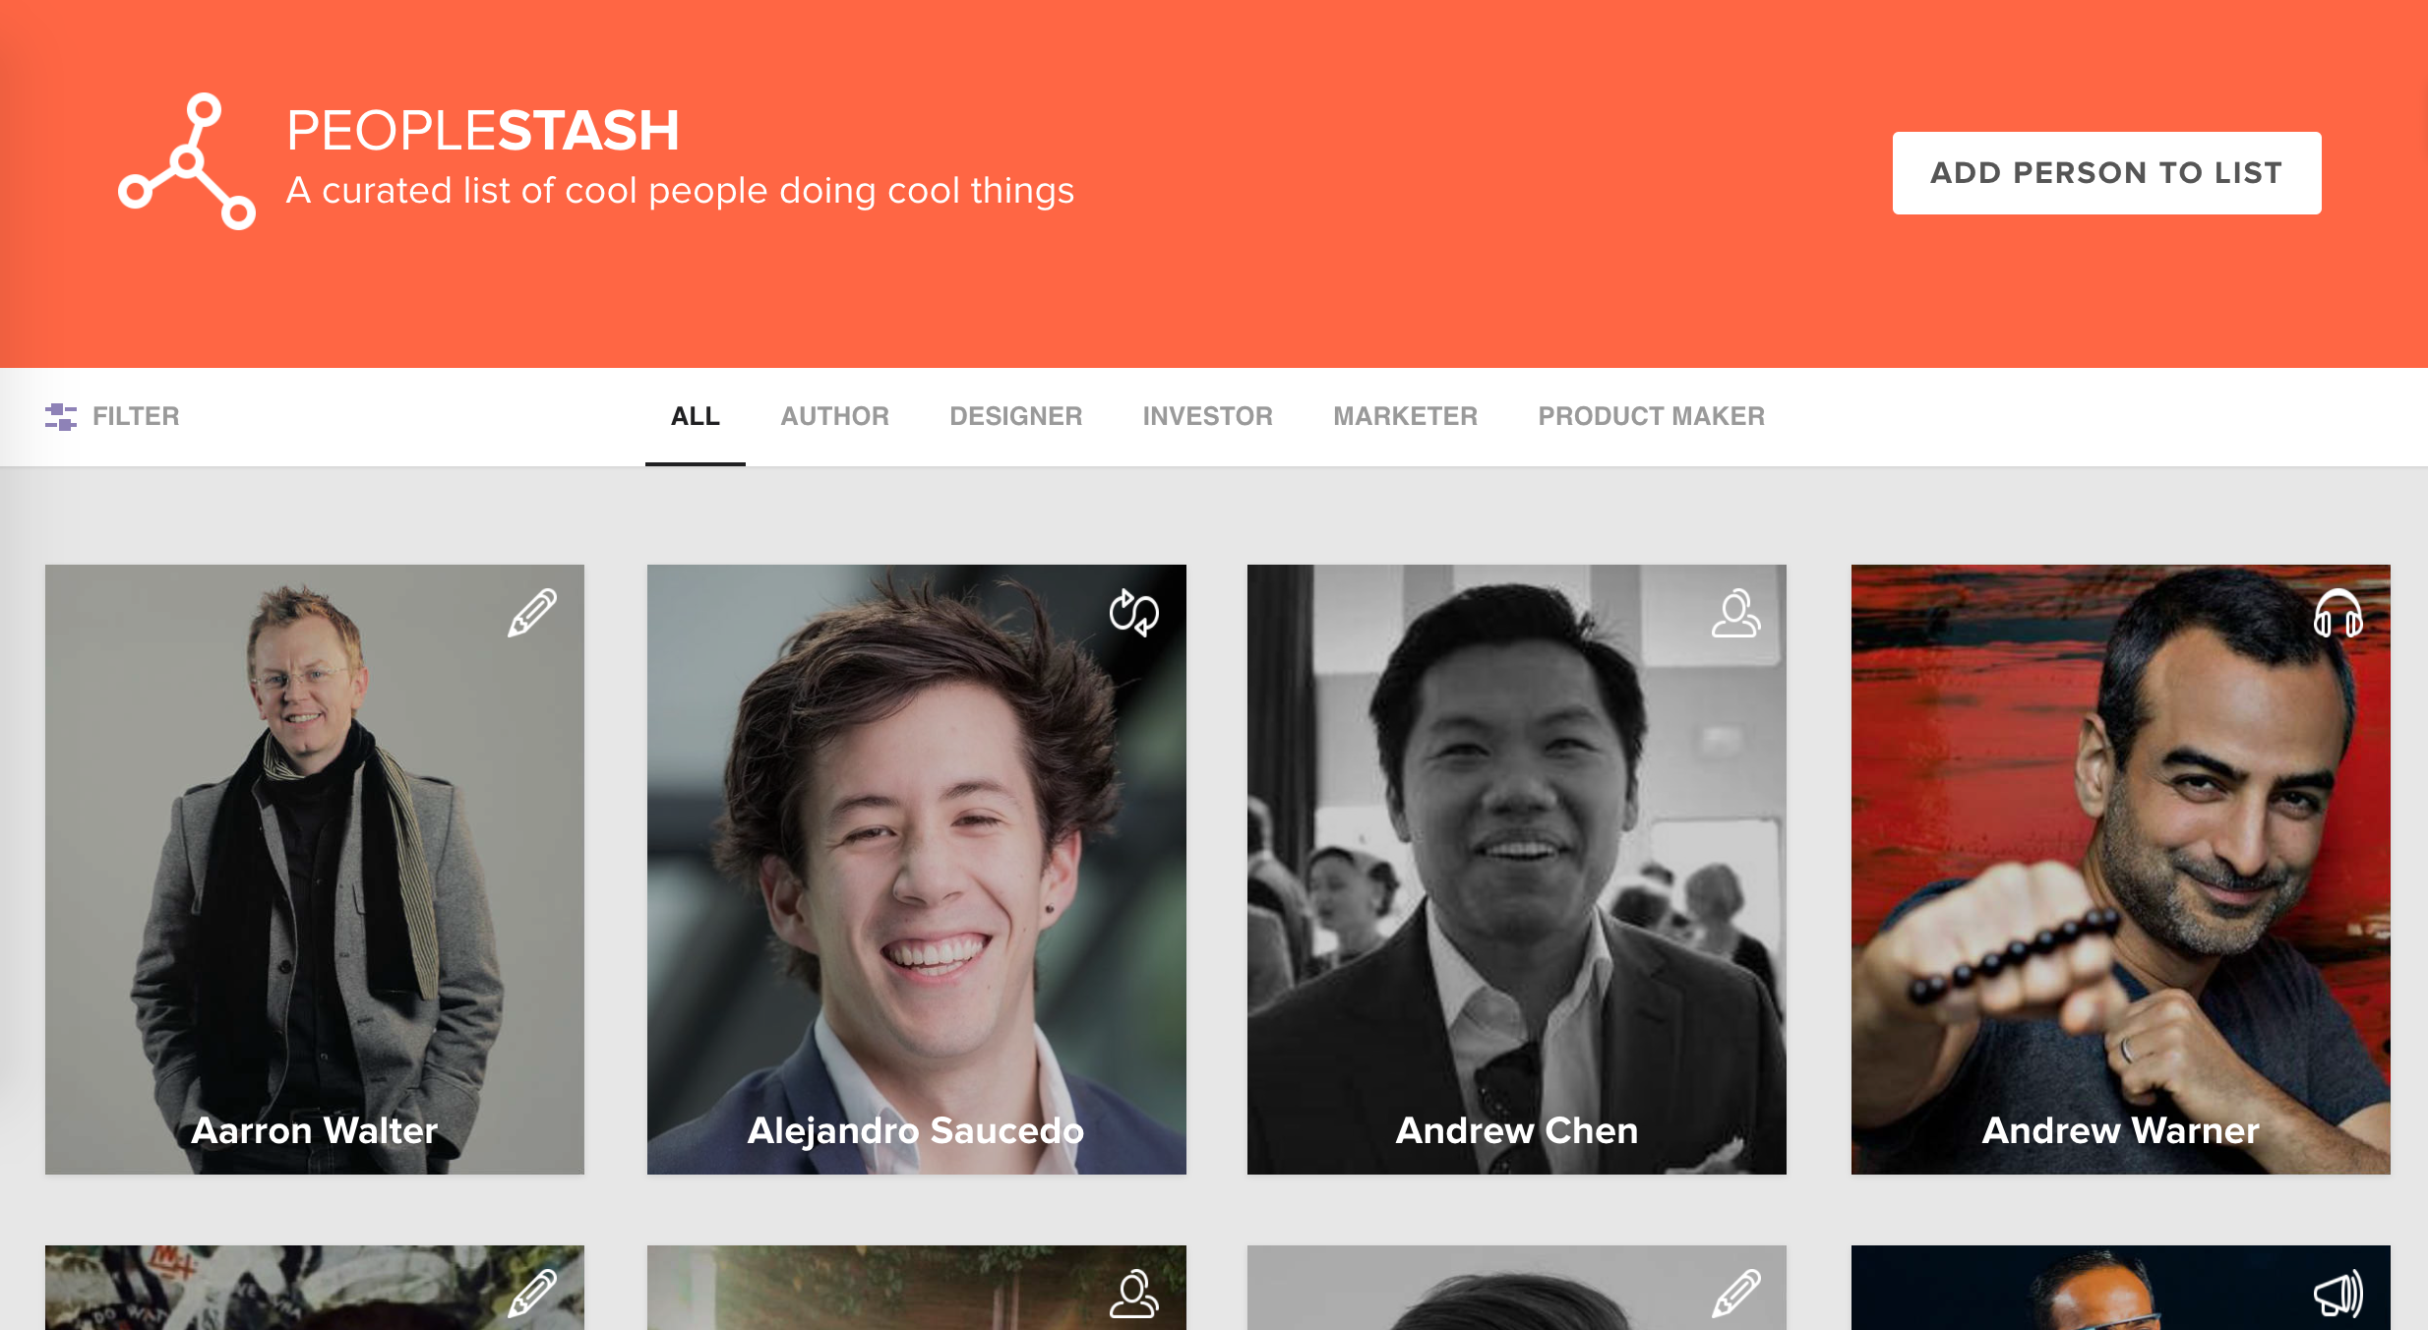Select the PRODUCT MAKER tab
This screenshot has height=1330, width=2428.
[1651, 416]
